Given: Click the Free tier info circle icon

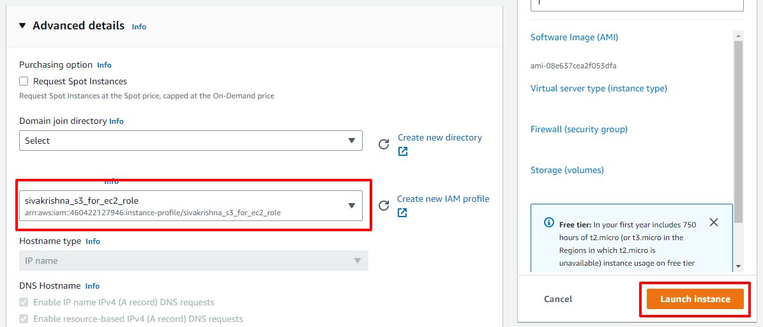Looking at the screenshot, I should [x=548, y=223].
